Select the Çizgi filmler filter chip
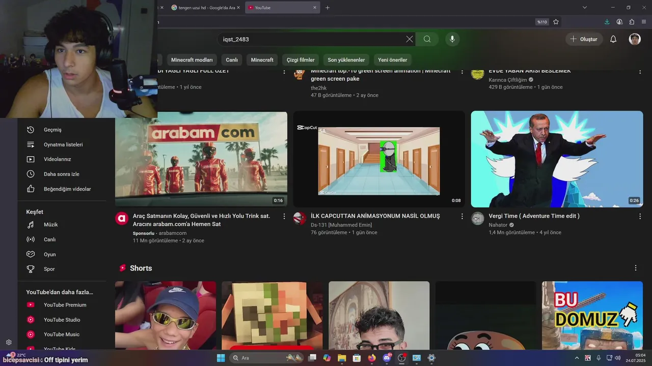652x366 pixels. pyautogui.click(x=301, y=60)
